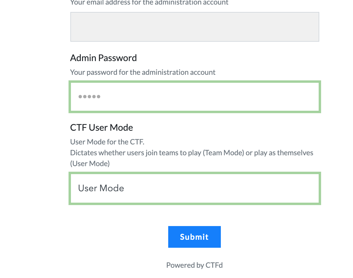Click inside the masked password box
This screenshot has height=278, width=353.
tap(195, 96)
